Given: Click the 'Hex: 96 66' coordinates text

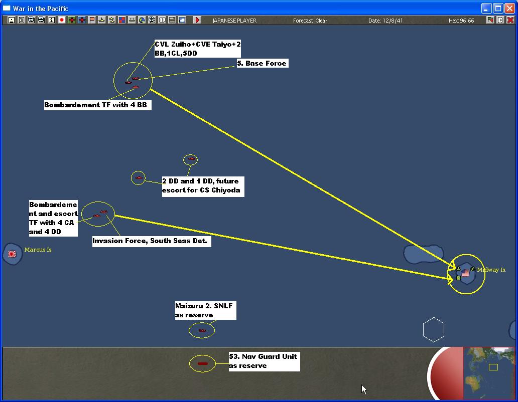Looking at the screenshot, I should click(x=461, y=21).
